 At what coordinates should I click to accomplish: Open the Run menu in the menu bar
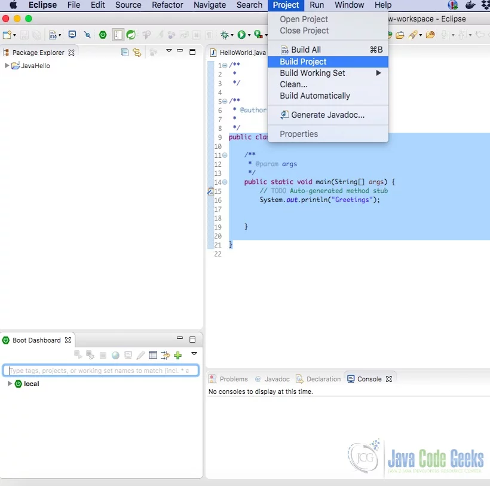click(x=317, y=5)
